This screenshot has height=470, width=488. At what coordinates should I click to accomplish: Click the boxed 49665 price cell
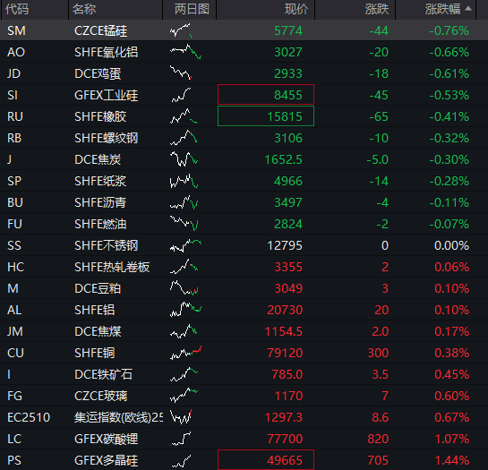266,460
